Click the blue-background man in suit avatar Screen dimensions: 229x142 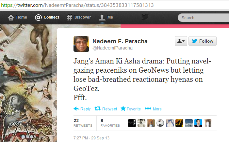(198, 123)
